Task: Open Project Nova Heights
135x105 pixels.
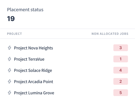Action: coord(33,48)
